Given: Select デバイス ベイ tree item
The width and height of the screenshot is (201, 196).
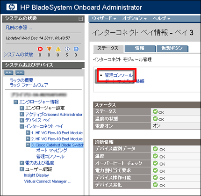Looking at the screenshot, I should [x=38, y=120].
